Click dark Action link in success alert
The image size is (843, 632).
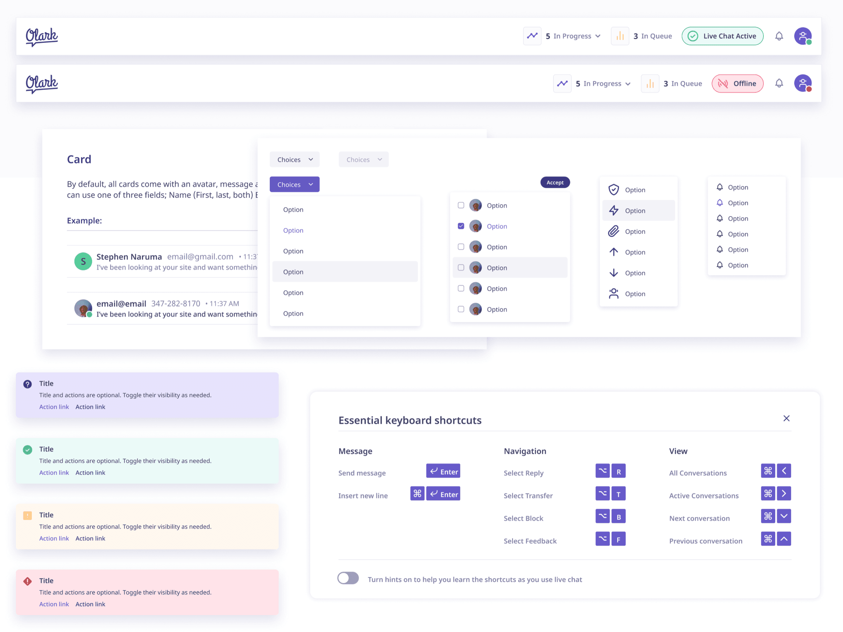pos(90,472)
